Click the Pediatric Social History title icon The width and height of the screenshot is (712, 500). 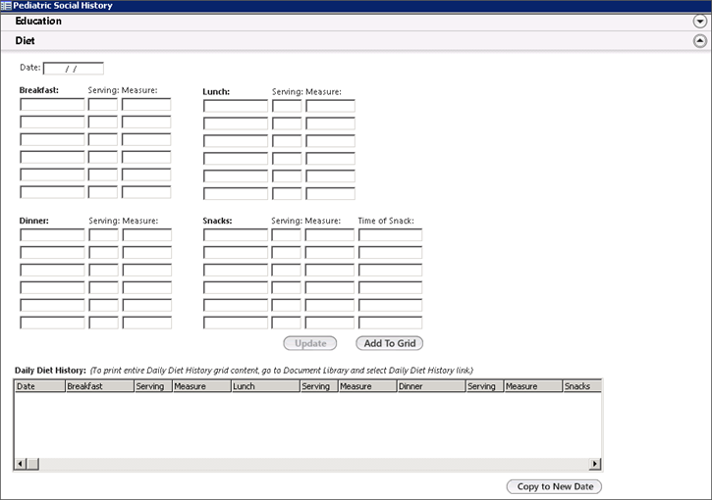[x=7, y=6]
